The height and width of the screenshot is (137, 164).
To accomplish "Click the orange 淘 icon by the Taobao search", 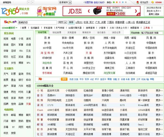I will click(40, 79).
